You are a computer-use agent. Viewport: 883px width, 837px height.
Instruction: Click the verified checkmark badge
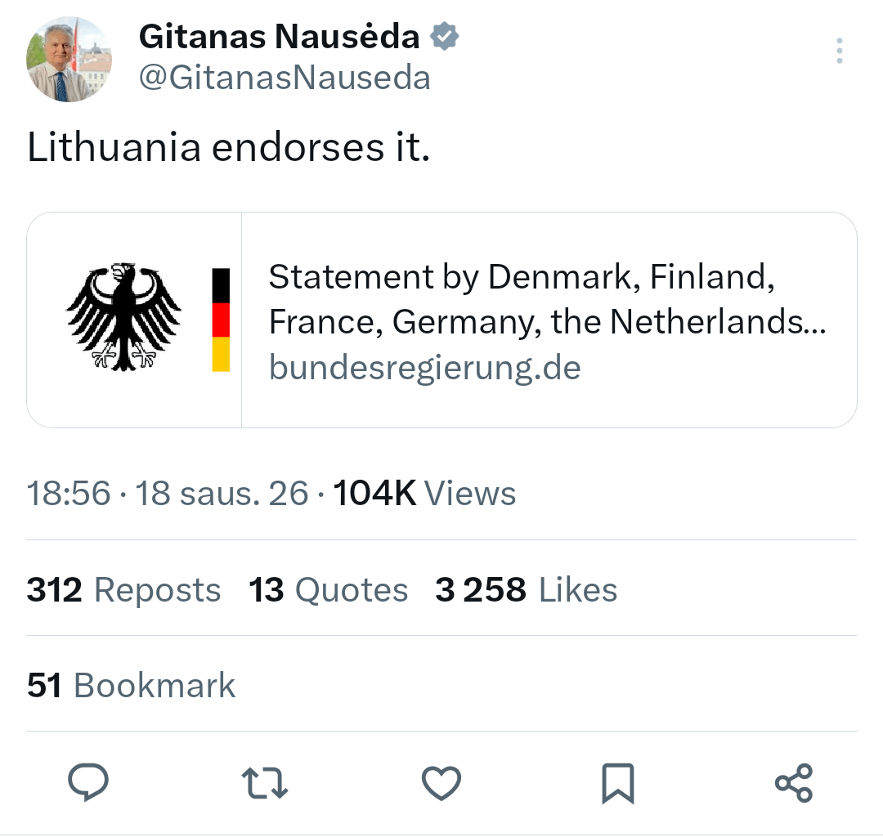point(445,36)
